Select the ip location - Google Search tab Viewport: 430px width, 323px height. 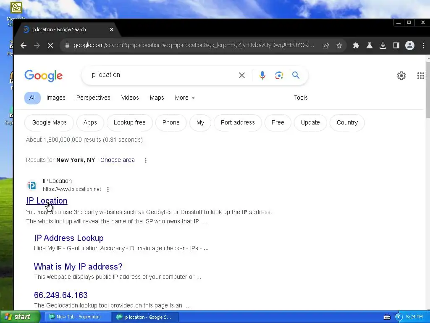click(68, 29)
